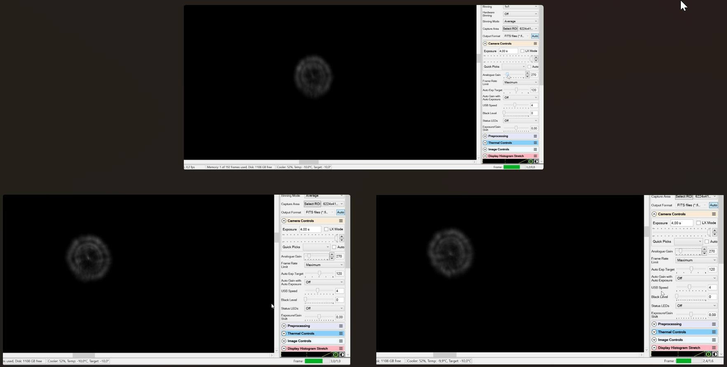The height and width of the screenshot is (367, 727).
Task: Open Camera Controls panel menu in top window
Action: coord(535,44)
